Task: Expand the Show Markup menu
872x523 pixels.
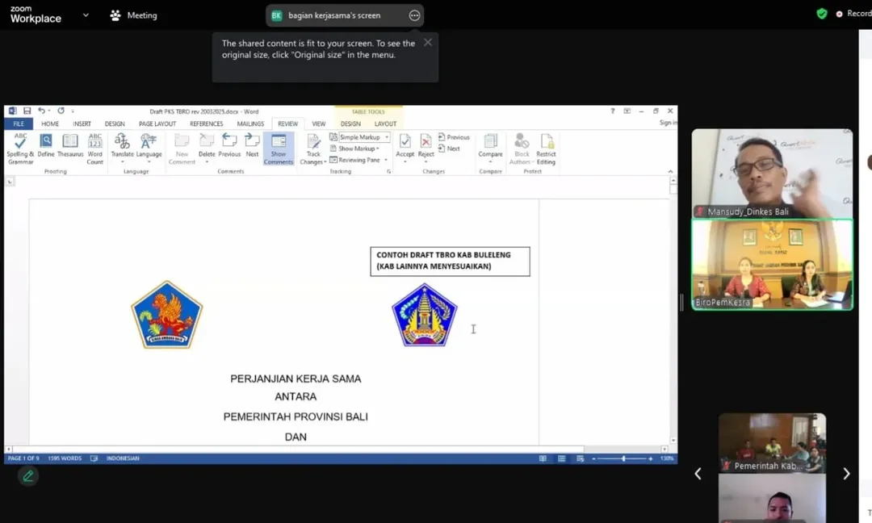Action: [x=356, y=149]
